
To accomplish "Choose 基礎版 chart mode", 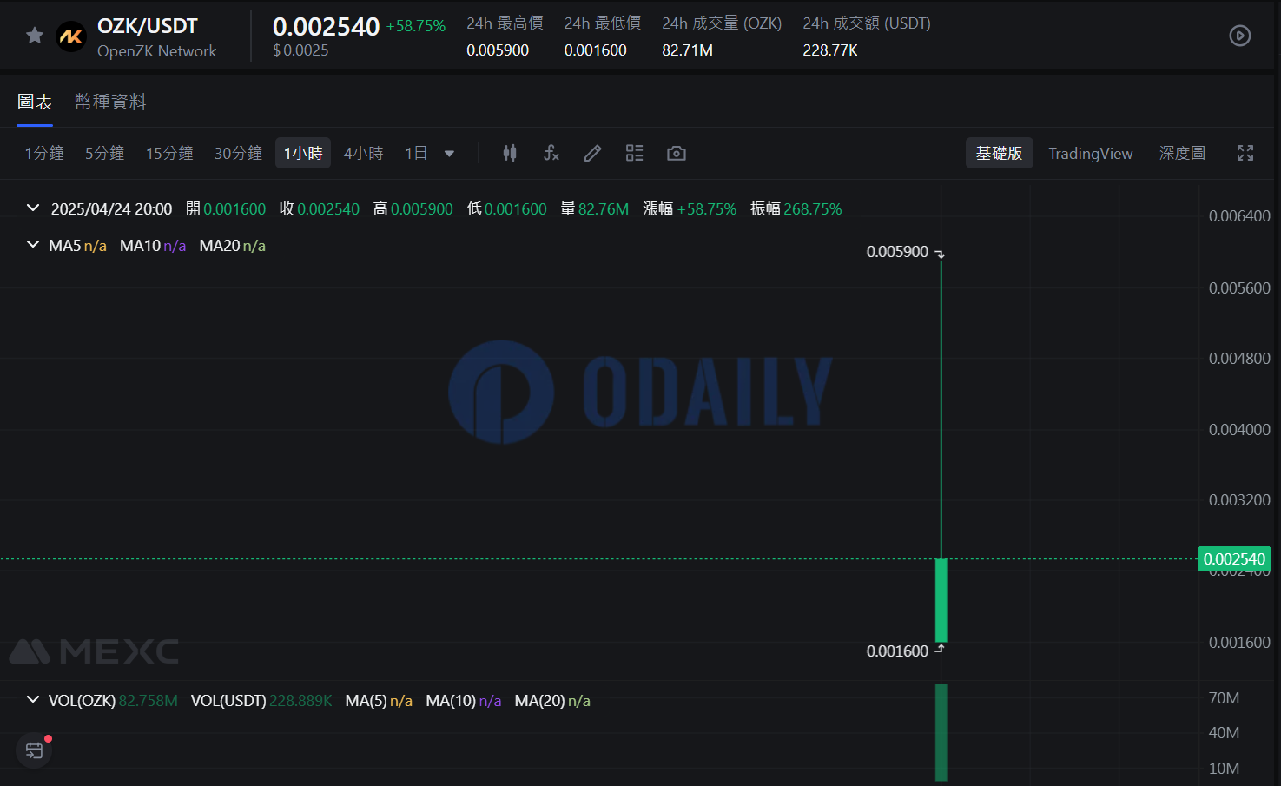I will click(x=999, y=153).
